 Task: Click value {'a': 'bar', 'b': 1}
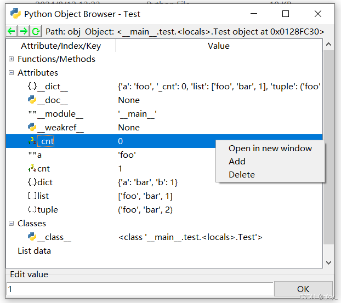coord(147,182)
